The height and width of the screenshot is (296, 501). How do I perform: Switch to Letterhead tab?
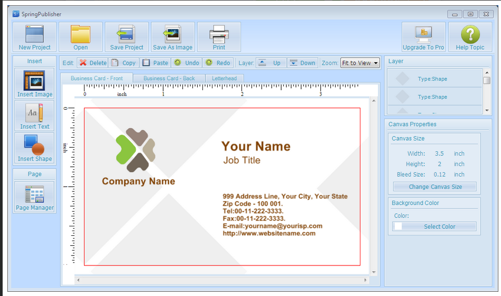coord(224,79)
